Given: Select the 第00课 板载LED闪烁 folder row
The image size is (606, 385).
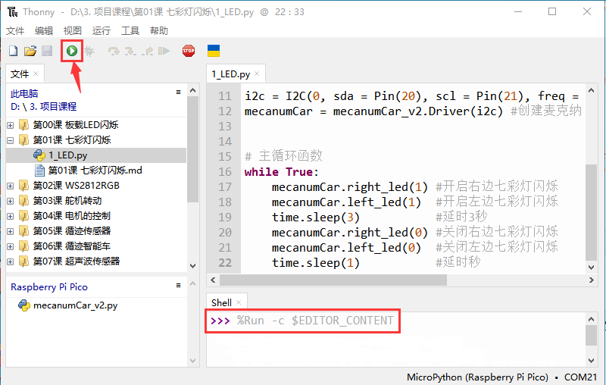Looking at the screenshot, I should click(x=96, y=125).
